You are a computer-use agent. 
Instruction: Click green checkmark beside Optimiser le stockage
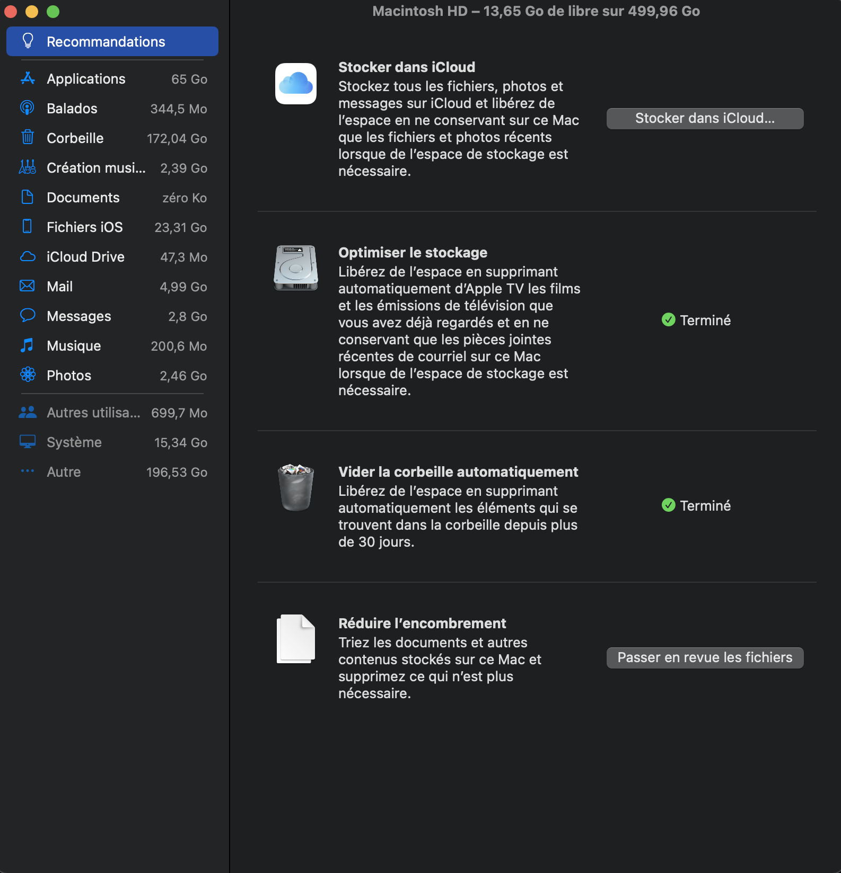click(669, 320)
